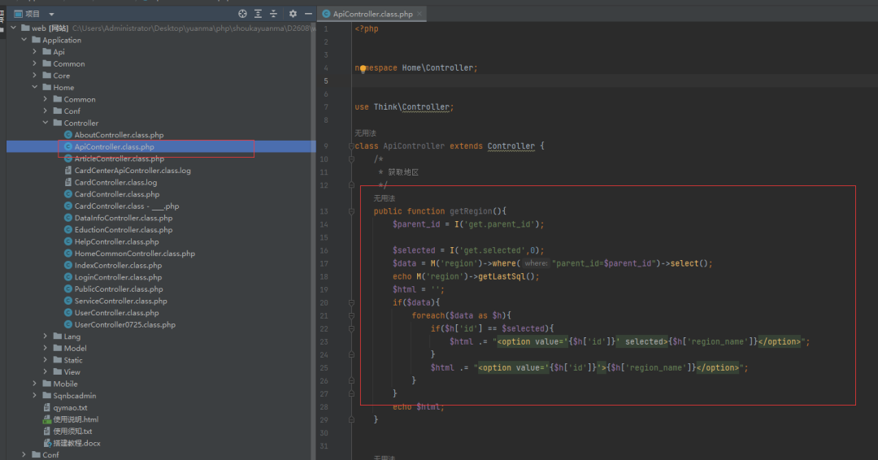Click the expand all tree icon
This screenshot has width=878, height=460.
(258, 14)
